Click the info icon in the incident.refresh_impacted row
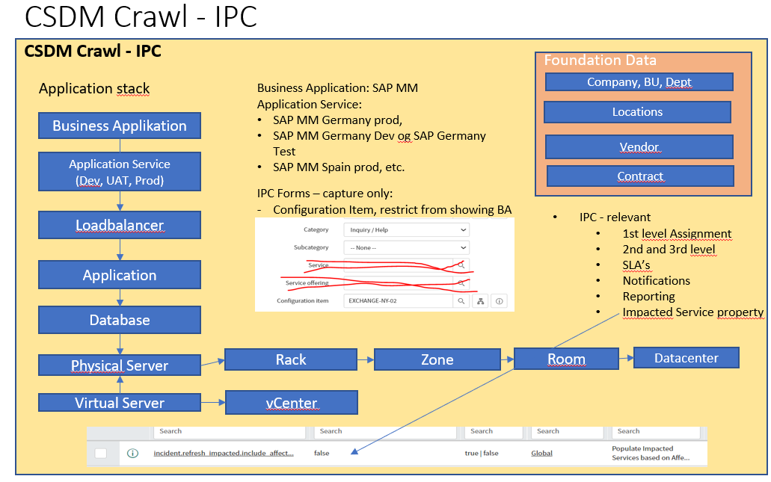 133,453
